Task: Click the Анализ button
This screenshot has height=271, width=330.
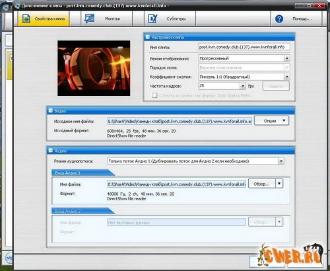Action: (x=276, y=86)
